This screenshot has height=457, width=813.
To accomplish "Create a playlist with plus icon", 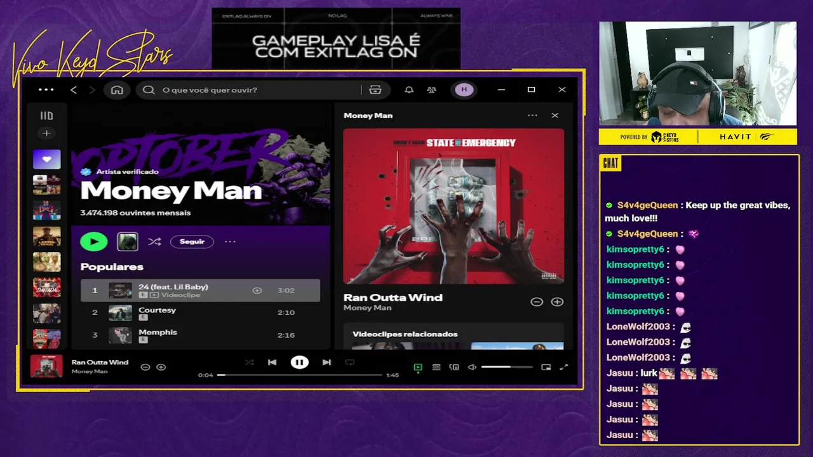I will pyautogui.click(x=46, y=133).
